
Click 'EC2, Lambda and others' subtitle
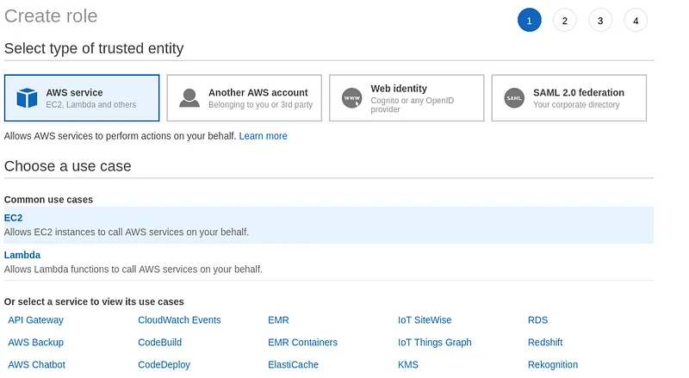[91, 104]
